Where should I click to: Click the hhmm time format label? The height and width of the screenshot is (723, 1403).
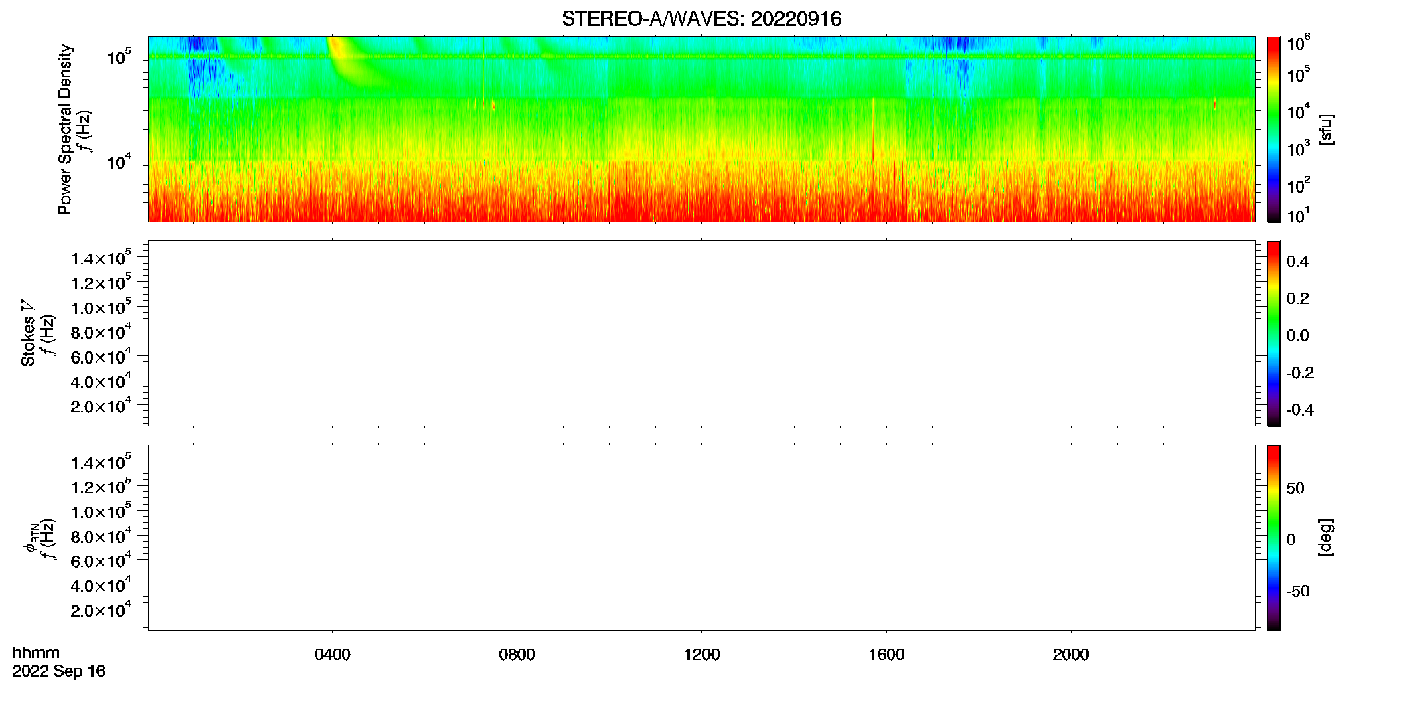[x=36, y=653]
